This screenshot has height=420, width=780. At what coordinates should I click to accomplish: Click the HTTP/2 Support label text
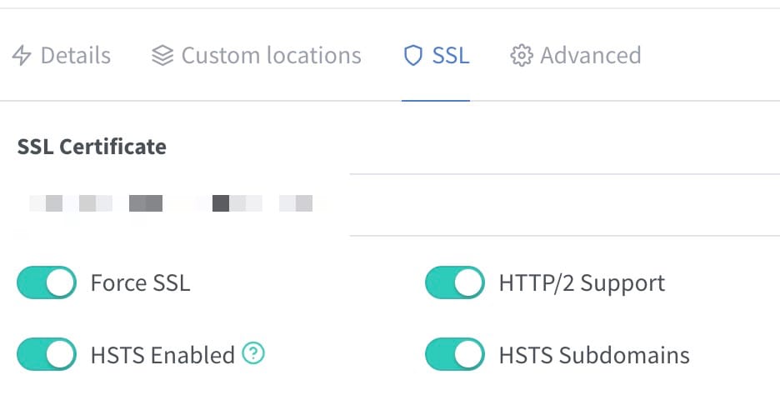(x=582, y=283)
